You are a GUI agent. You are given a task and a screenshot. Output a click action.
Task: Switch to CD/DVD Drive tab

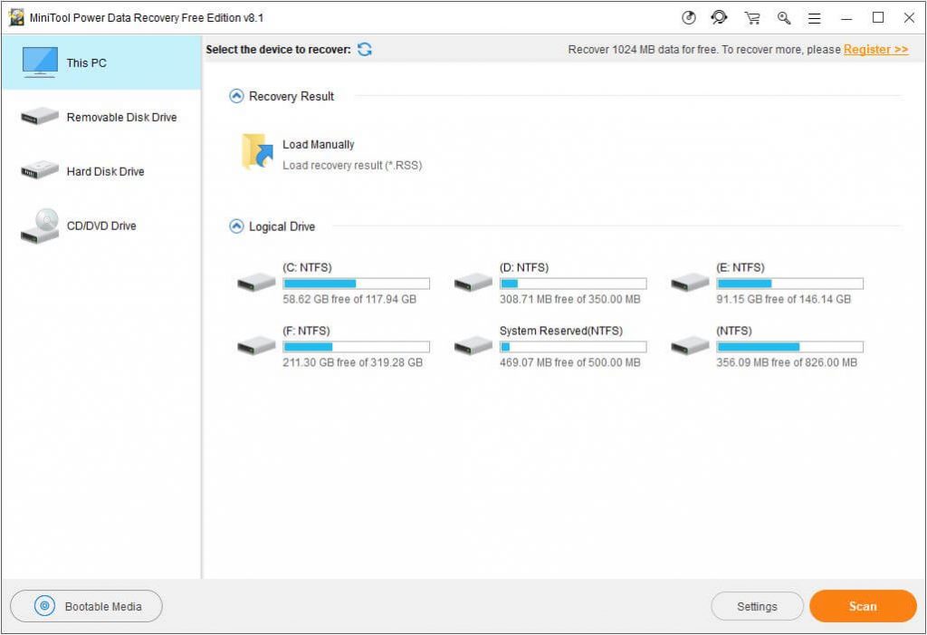pyautogui.click(x=101, y=226)
